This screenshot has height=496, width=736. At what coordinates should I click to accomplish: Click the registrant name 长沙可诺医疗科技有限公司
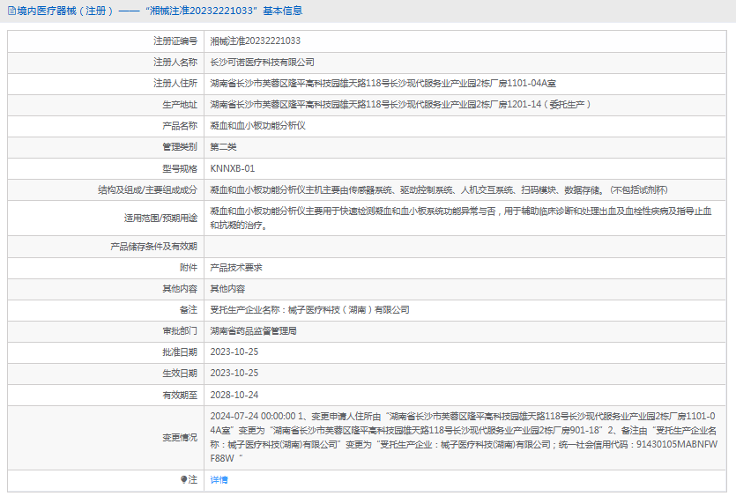click(x=262, y=62)
